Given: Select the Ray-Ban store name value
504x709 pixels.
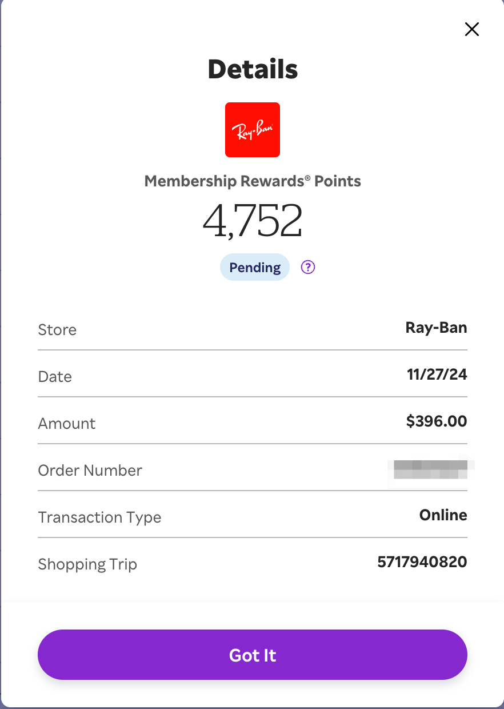Looking at the screenshot, I should point(436,328).
